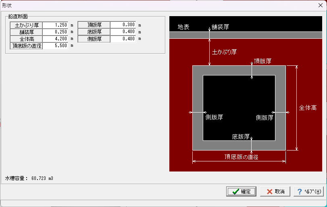Edit the 頂版厚 field 0.300
Image resolution: width=327 pixels, height=207 pixels.
[x=123, y=25]
